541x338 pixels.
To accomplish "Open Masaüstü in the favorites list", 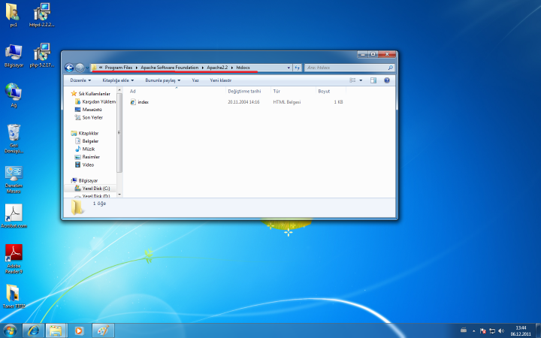I will (92, 110).
